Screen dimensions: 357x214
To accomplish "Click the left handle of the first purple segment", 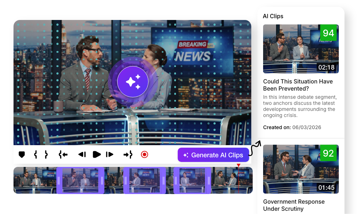I will [59, 180].
